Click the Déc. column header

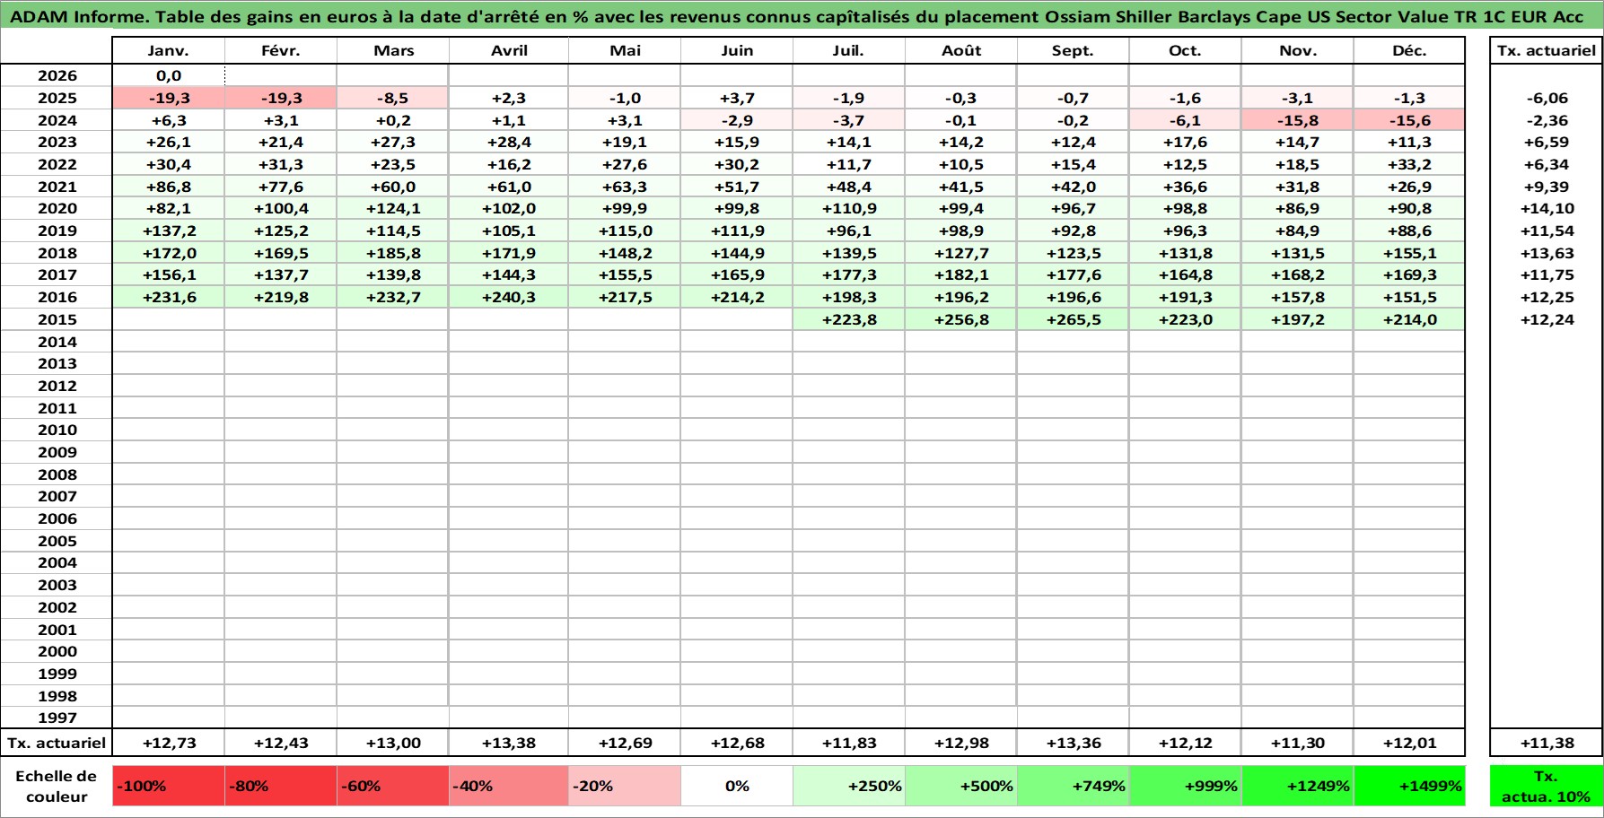click(1409, 50)
